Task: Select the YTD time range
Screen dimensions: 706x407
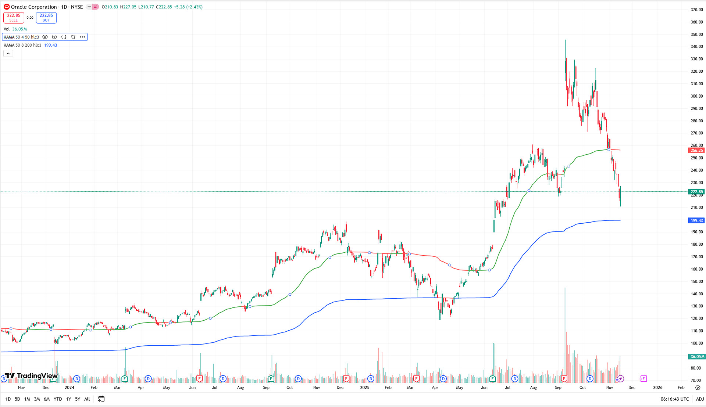Action: 57,399
